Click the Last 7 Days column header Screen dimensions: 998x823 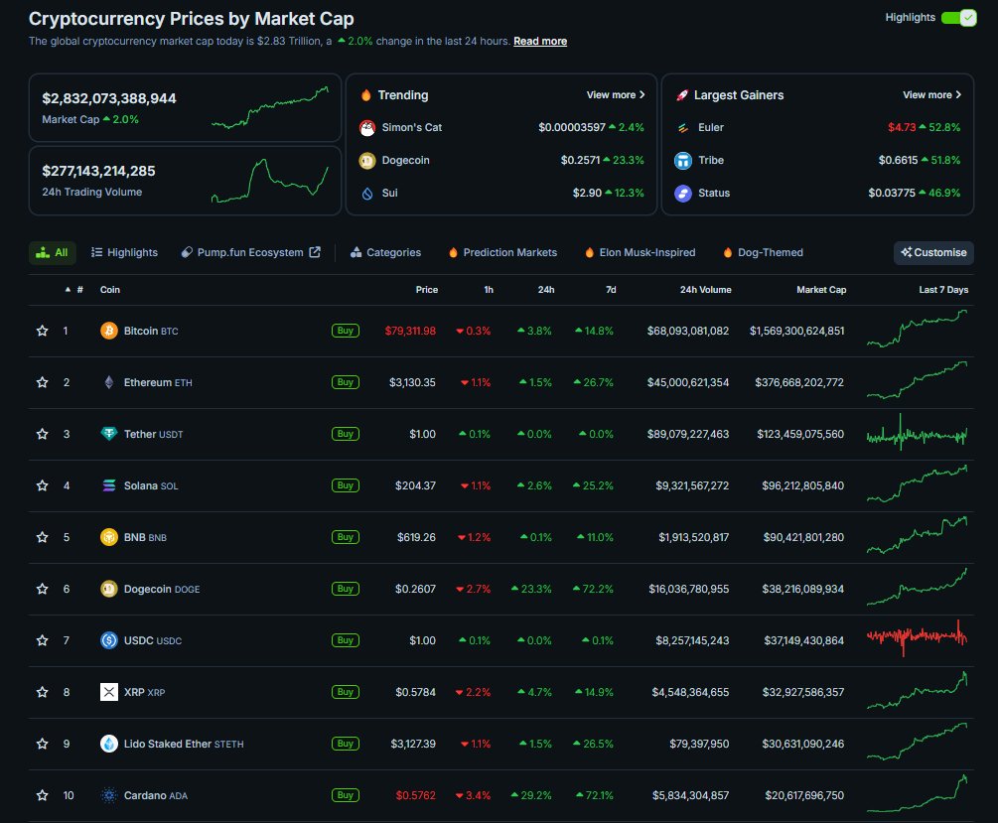pyautogui.click(x=943, y=290)
